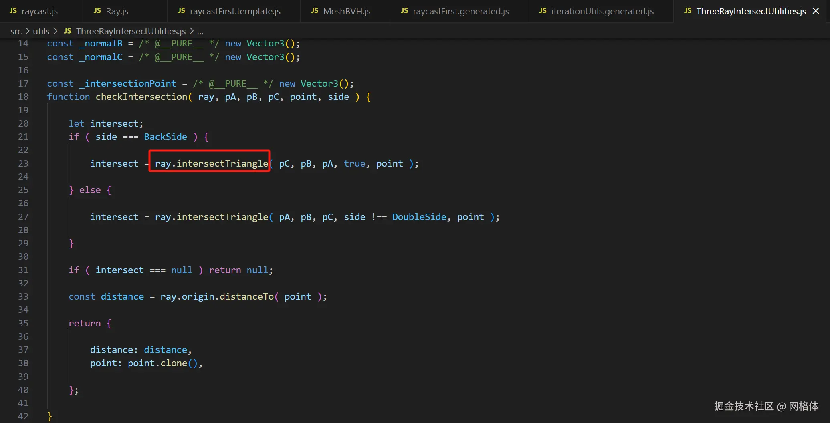Click line number 31 in the gutter

pos(23,270)
